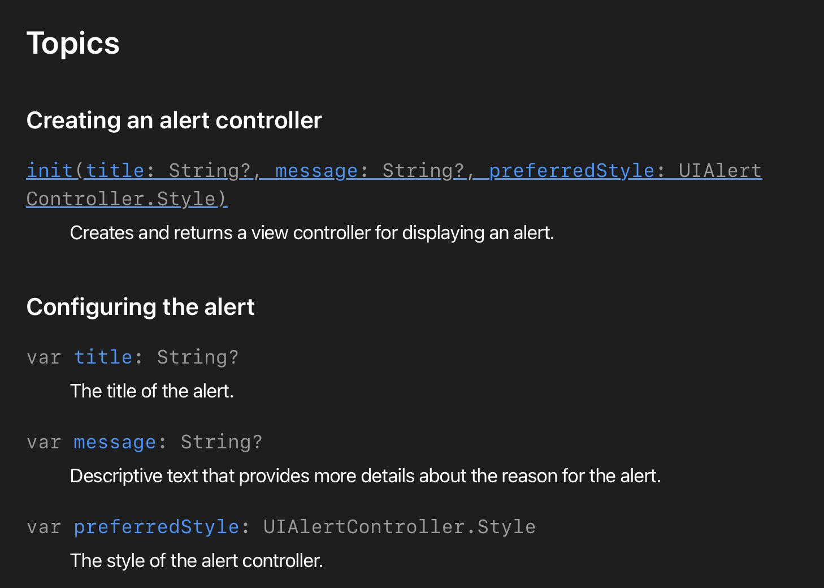This screenshot has width=824, height=588.
Task: Click the "Creates and returns a view controller" description
Action: pyautogui.click(x=312, y=233)
